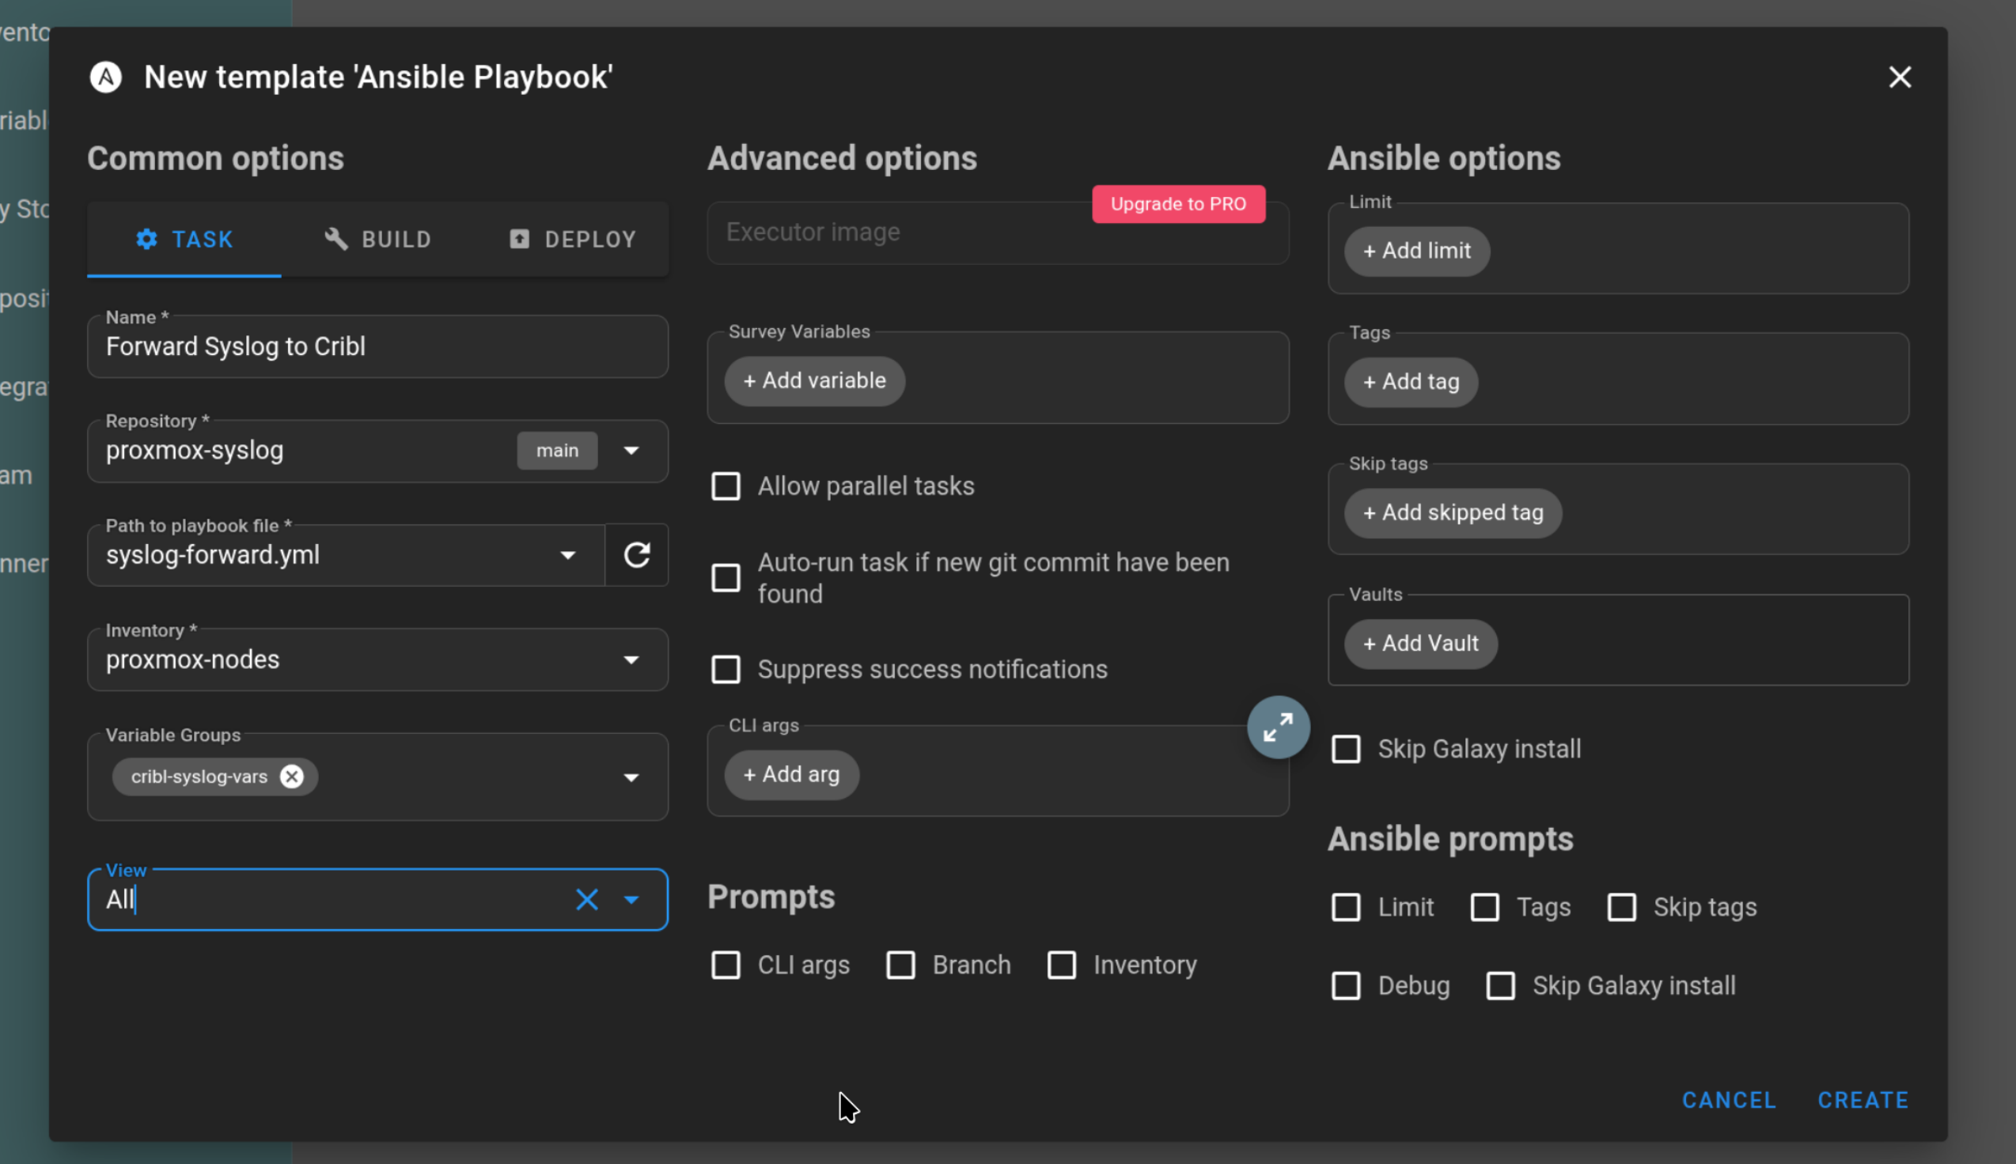This screenshot has width=2016, height=1164.
Task: Enable CLI args prompt checkbox
Action: coord(726,965)
